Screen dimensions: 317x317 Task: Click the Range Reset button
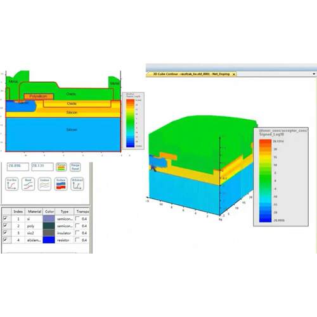[x=75, y=167]
